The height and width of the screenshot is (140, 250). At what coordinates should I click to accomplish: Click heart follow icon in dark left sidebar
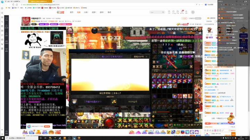7,18
